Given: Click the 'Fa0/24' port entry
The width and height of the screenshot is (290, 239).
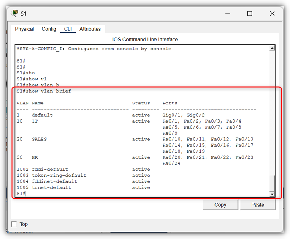Looking at the screenshot, I should coord(171,163).
